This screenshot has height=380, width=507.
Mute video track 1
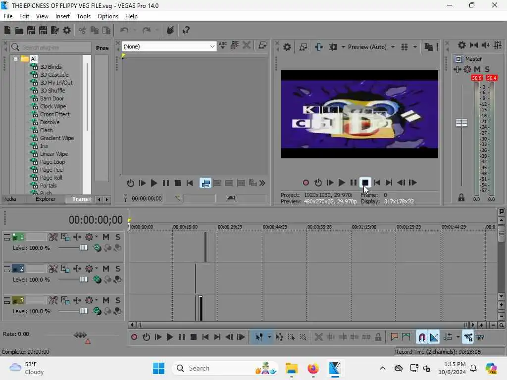pos(106,237)
